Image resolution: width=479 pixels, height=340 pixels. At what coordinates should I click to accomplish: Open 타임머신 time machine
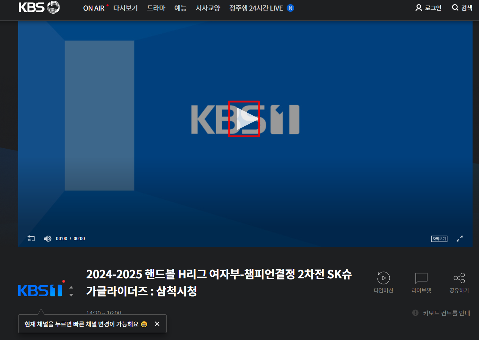(384, 282)
